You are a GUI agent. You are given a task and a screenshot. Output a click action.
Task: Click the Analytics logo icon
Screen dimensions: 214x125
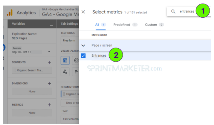point(10,13)
